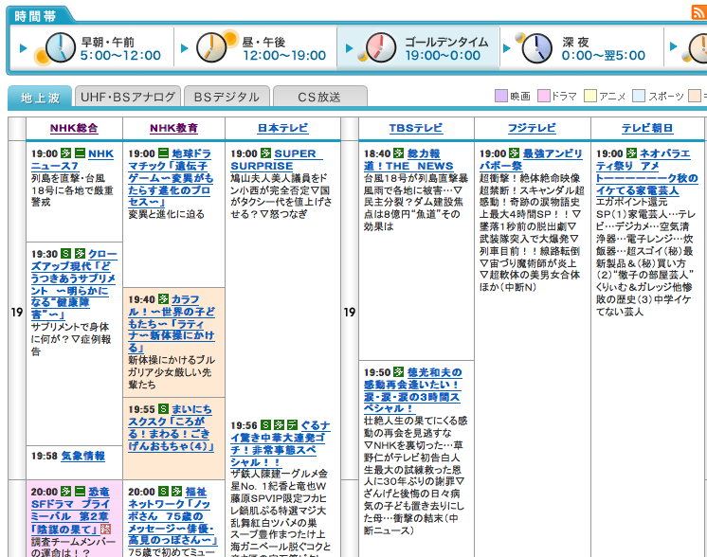This screenshot has height=557, width=707.
Task: Click the subtitle icon beside NHKニュース7
Action: point(80,153)
